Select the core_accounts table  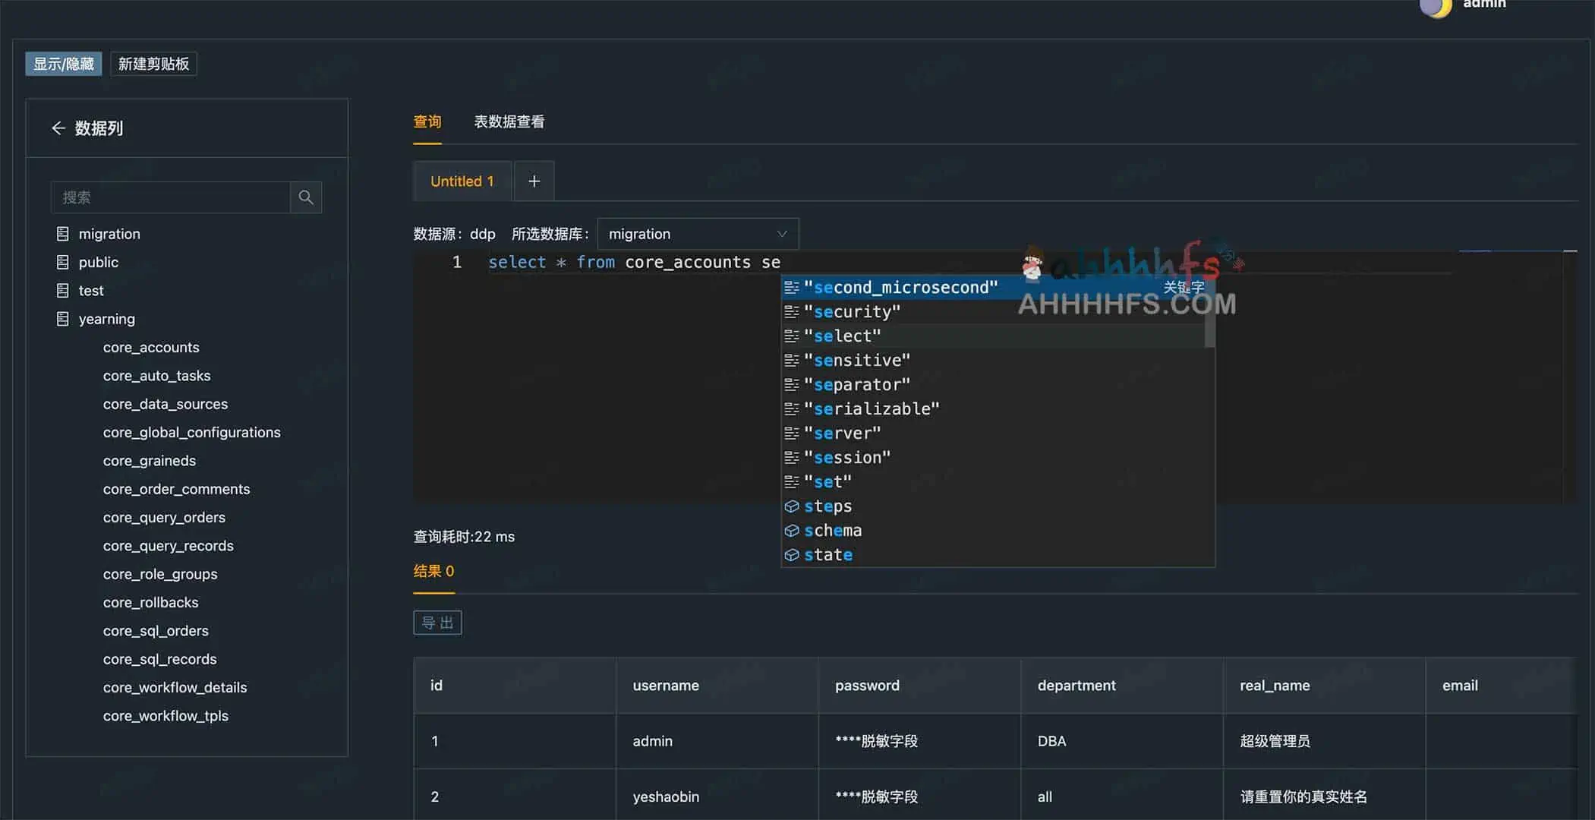[x=151, y=347]
